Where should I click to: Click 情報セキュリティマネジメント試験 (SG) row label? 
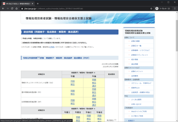click(x=37, y=83)
